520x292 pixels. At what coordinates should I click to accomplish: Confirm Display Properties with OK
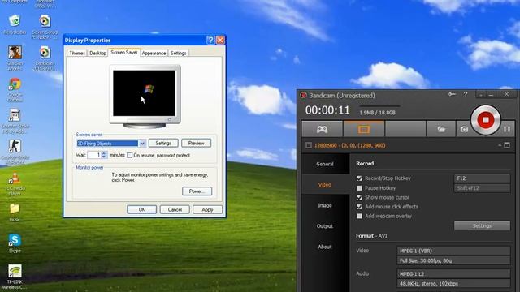pos(141,209)
